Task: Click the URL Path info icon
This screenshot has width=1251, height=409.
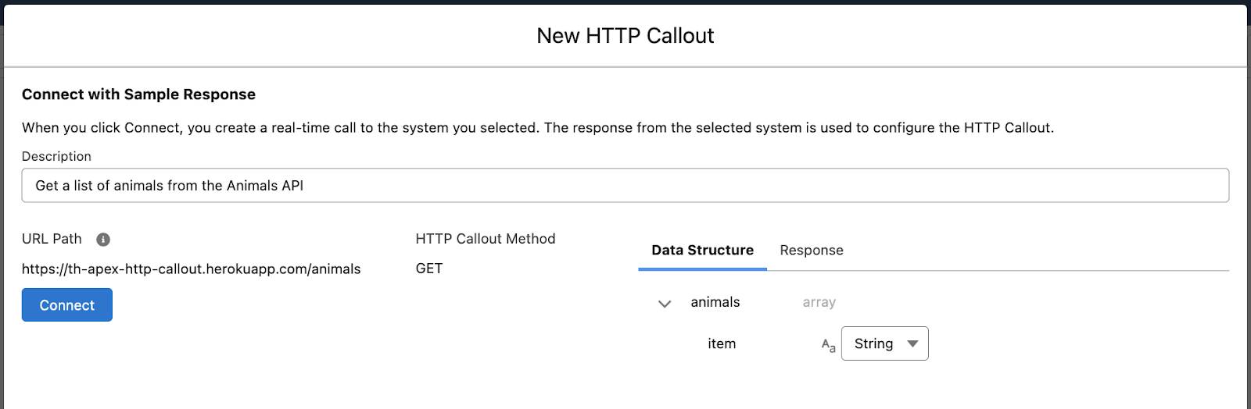Action: 102,240
